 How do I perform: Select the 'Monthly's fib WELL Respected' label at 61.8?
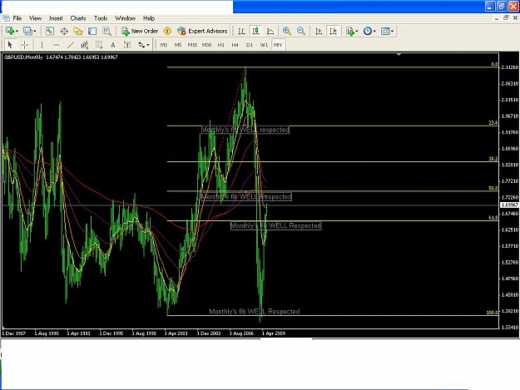coord(276,225)
